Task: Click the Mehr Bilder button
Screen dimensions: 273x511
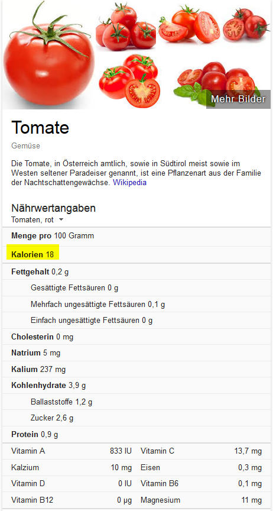Action: click(x=238, y=99)
